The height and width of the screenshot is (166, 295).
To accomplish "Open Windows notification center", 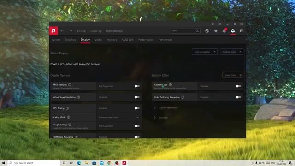I will pos(290,163).
